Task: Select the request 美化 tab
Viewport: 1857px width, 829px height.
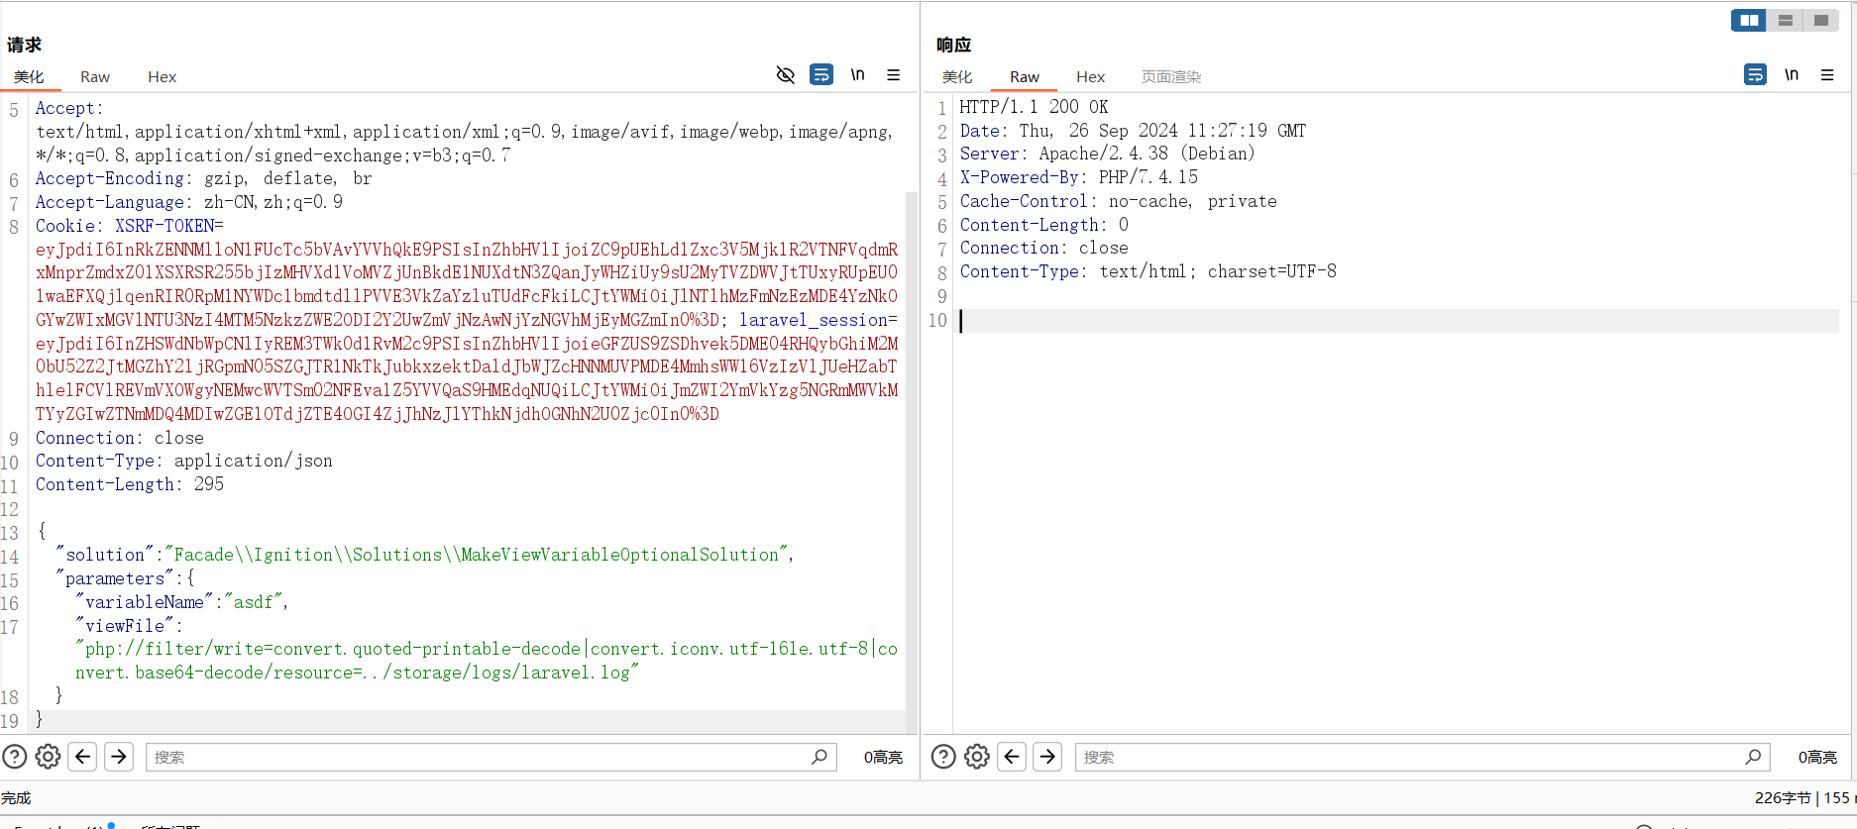Action: 29,76
